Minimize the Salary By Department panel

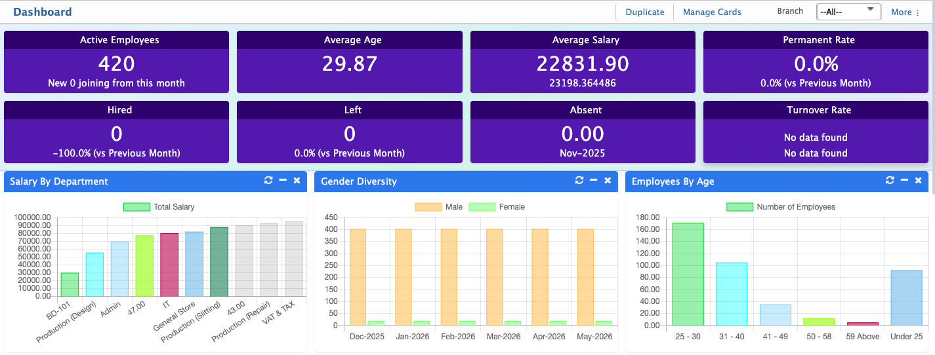(x=283, y=181)
